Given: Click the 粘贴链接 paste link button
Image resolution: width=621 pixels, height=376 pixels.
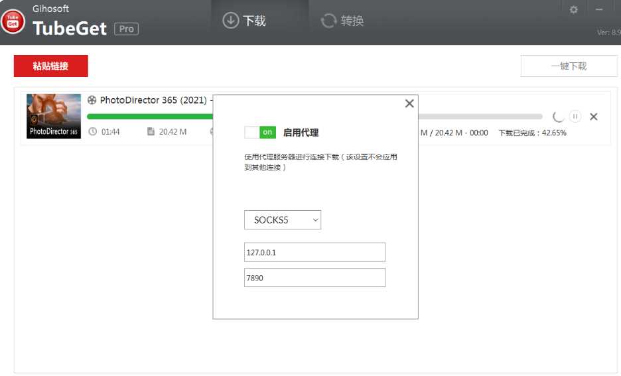Looking at the screenshot, I should click(50, 66).
